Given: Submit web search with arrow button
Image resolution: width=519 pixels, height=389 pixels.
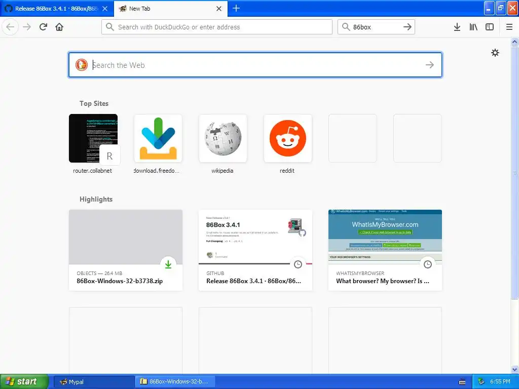Looking at the screenshot, I should (x=430, y=65).
